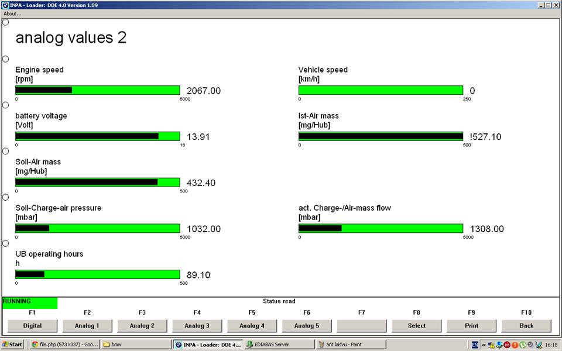Click the green RUNNING status indicator
562x351 pixels.
(x=30, y=302)
